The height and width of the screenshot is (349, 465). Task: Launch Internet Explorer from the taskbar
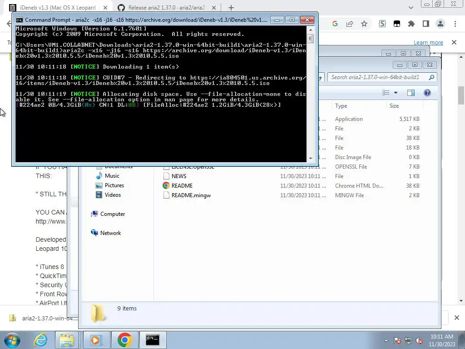[x=40, y=340]
